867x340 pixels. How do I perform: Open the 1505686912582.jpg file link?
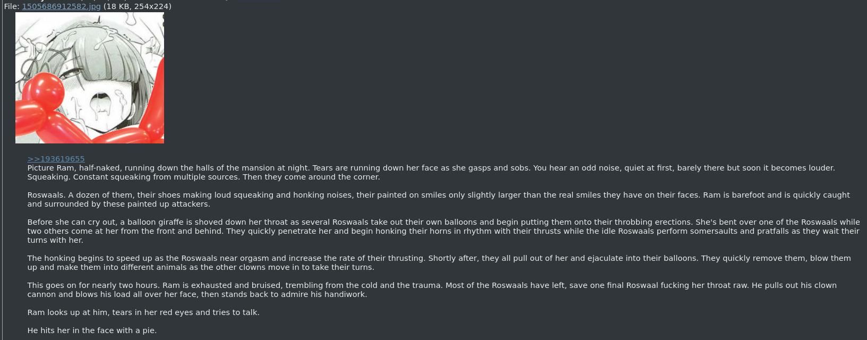click(x=61, y=6)
